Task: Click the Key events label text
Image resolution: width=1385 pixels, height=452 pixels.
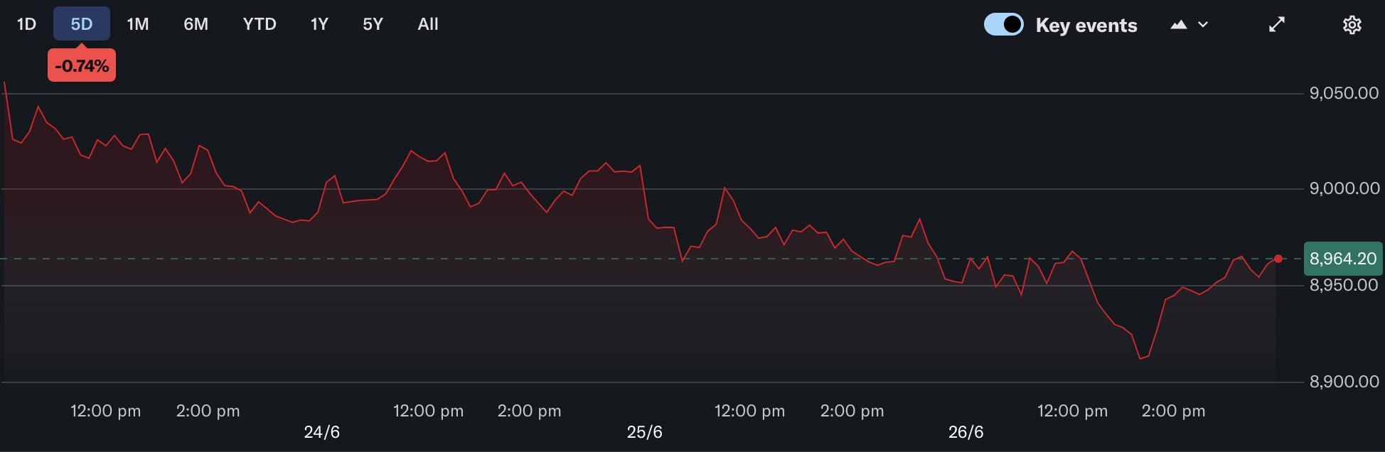Action: point(1086,26)
